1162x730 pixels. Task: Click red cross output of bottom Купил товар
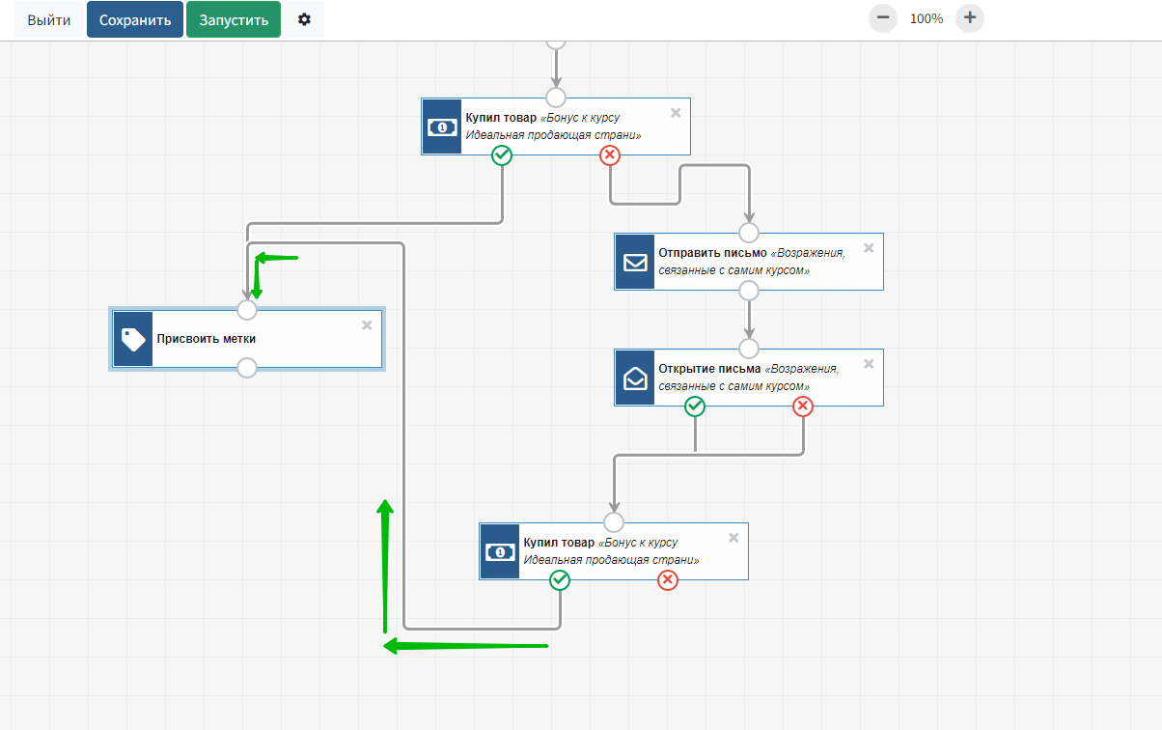point(668,580)
